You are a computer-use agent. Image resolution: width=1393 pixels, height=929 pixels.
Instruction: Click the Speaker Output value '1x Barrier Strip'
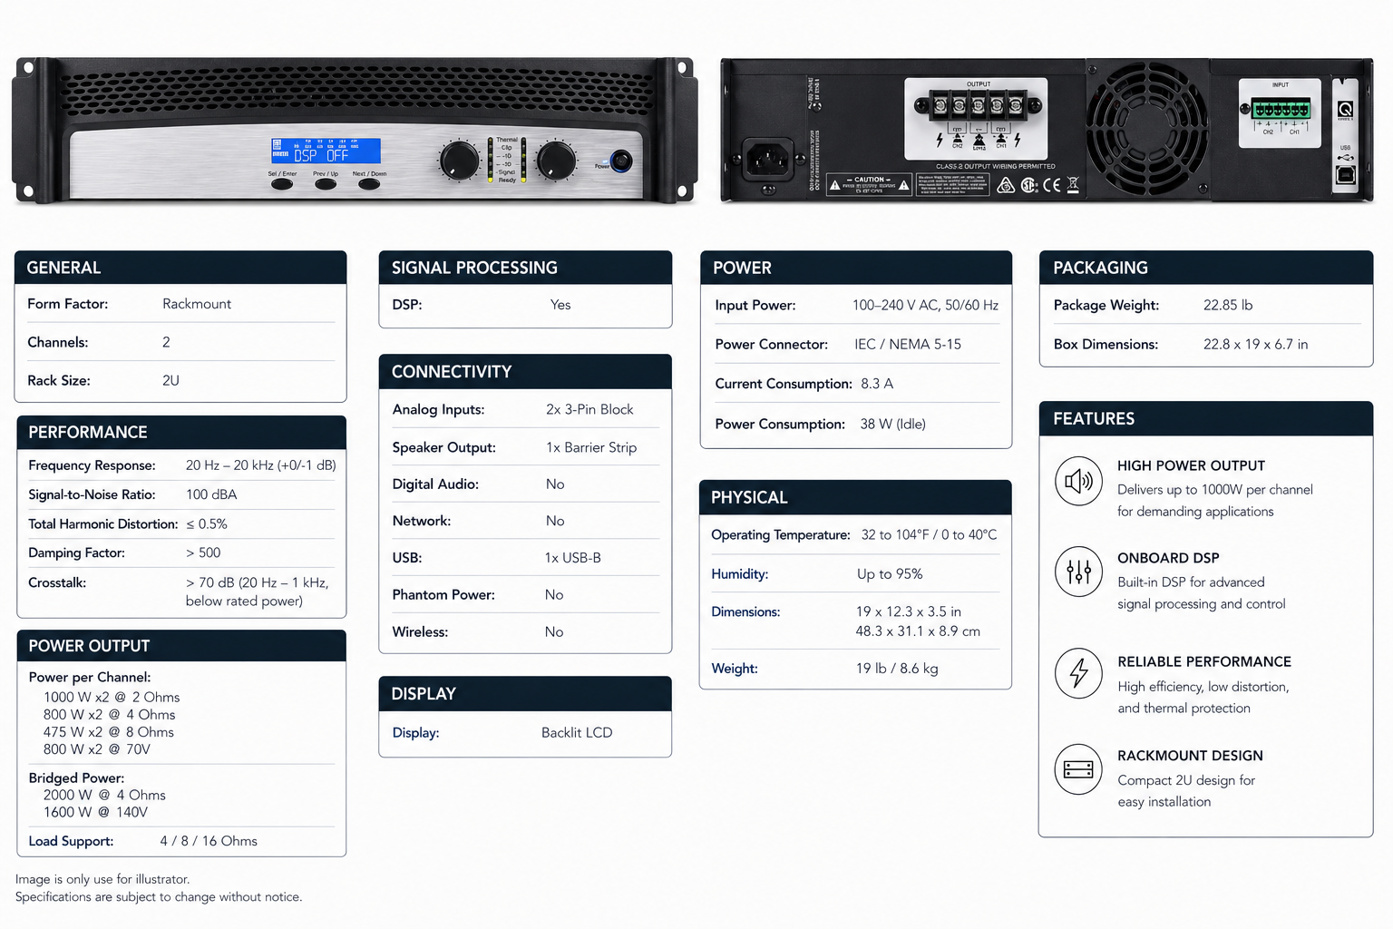(x=591, y=447)
